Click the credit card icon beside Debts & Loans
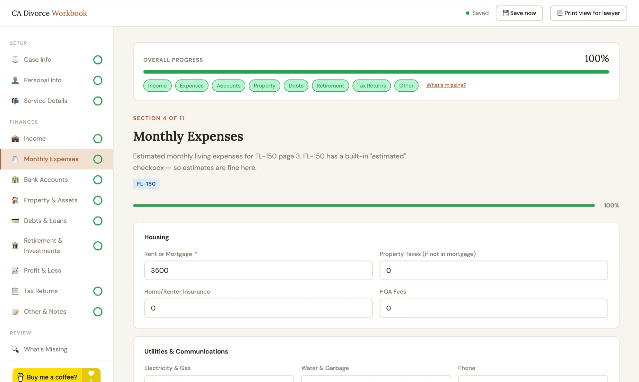This screenshot has height=382, width=639. point(15,221)
